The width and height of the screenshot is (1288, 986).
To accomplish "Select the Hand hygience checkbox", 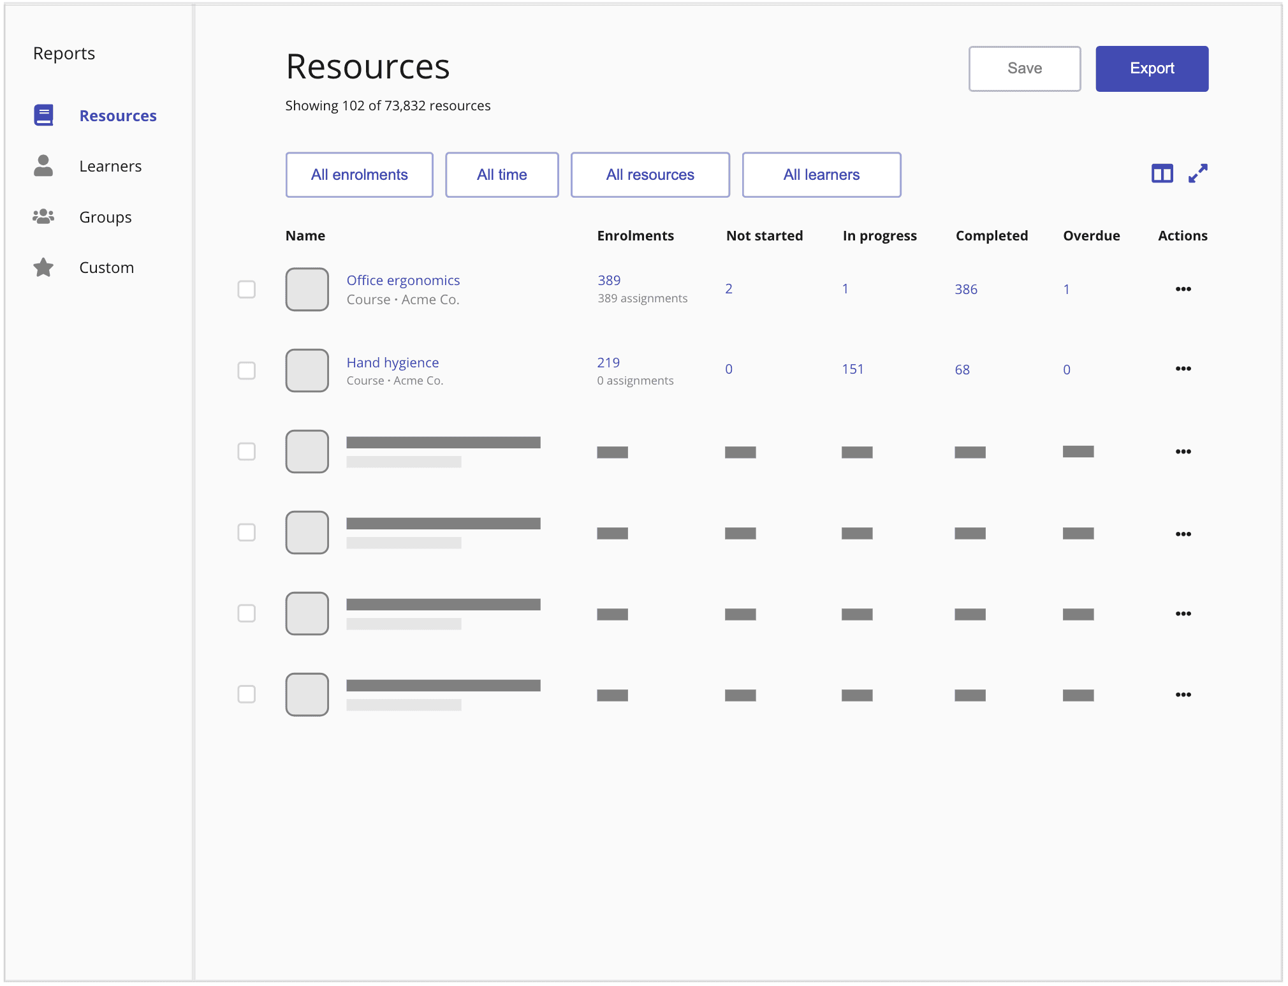I will point(246,371).
